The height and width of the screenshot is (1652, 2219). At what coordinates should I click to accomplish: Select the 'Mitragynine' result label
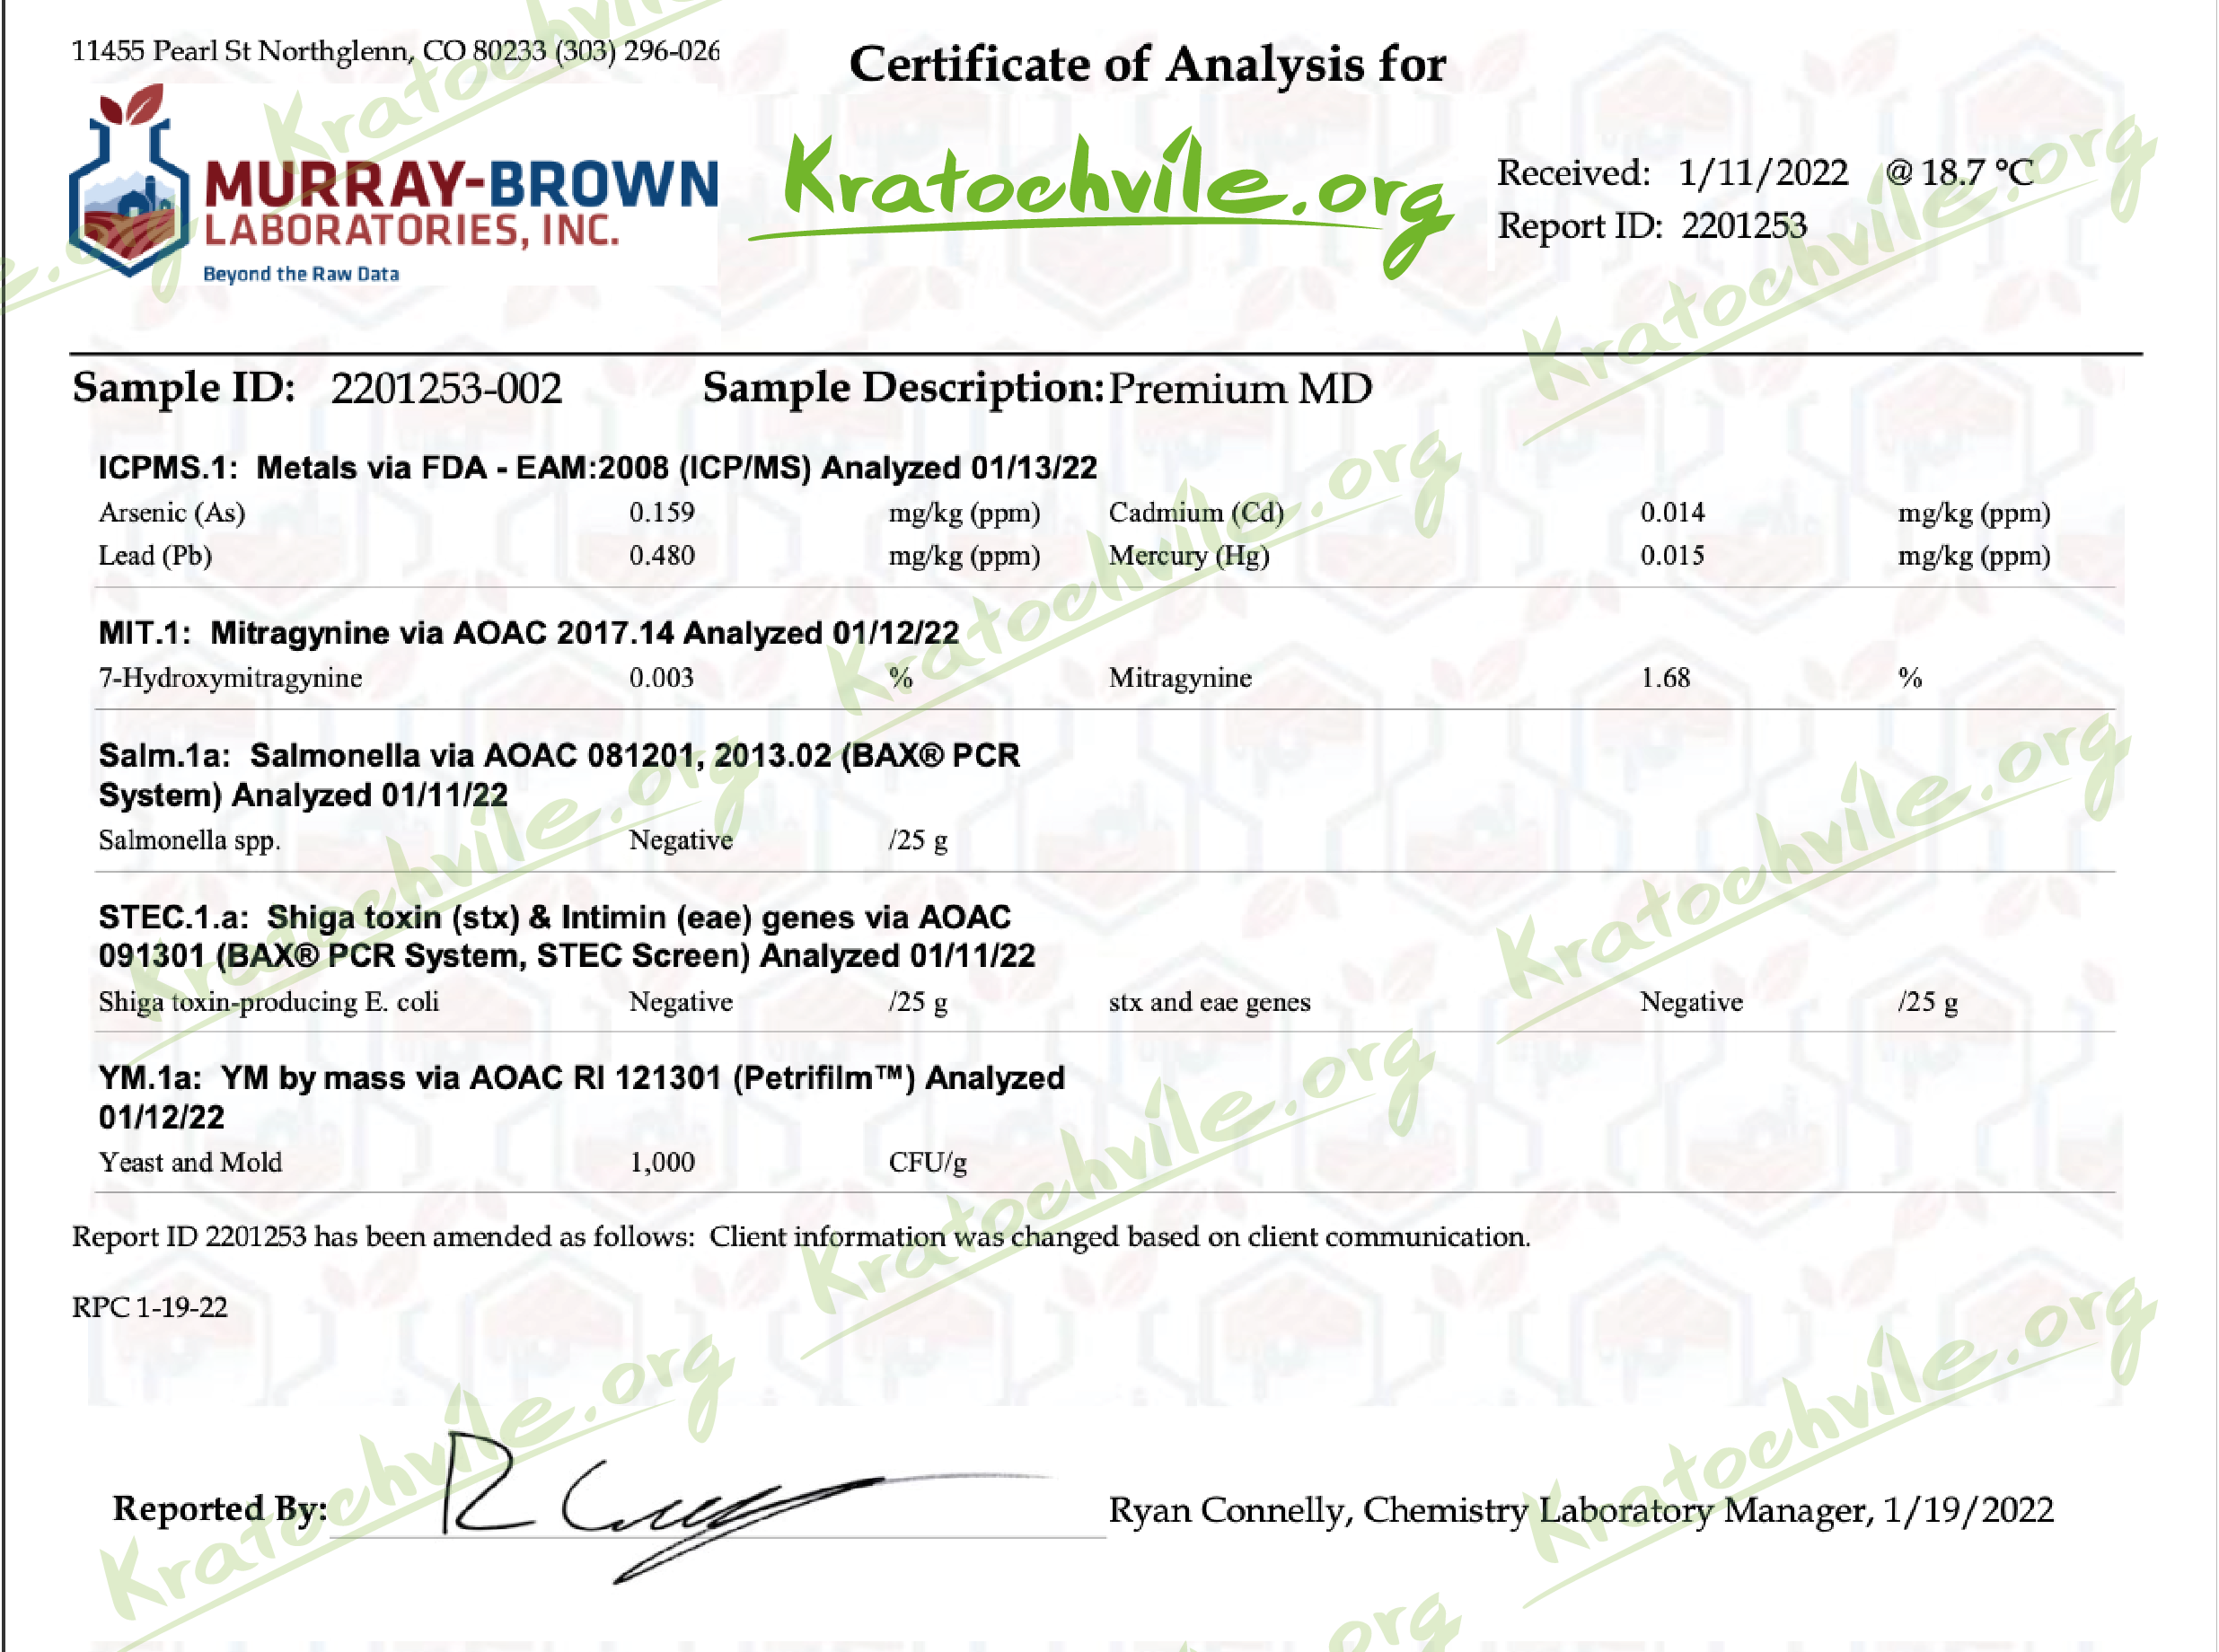click(x=1180, y=679)
